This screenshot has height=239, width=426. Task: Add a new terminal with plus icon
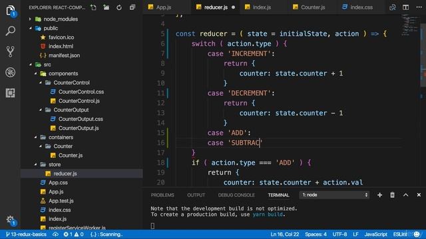[379, 195]
